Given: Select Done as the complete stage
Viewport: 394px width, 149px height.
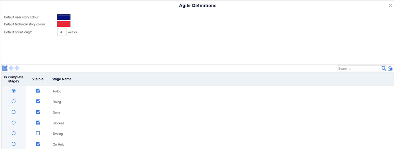Looking at the screenshot, I should pyautogui.click(x=14, y=112).
